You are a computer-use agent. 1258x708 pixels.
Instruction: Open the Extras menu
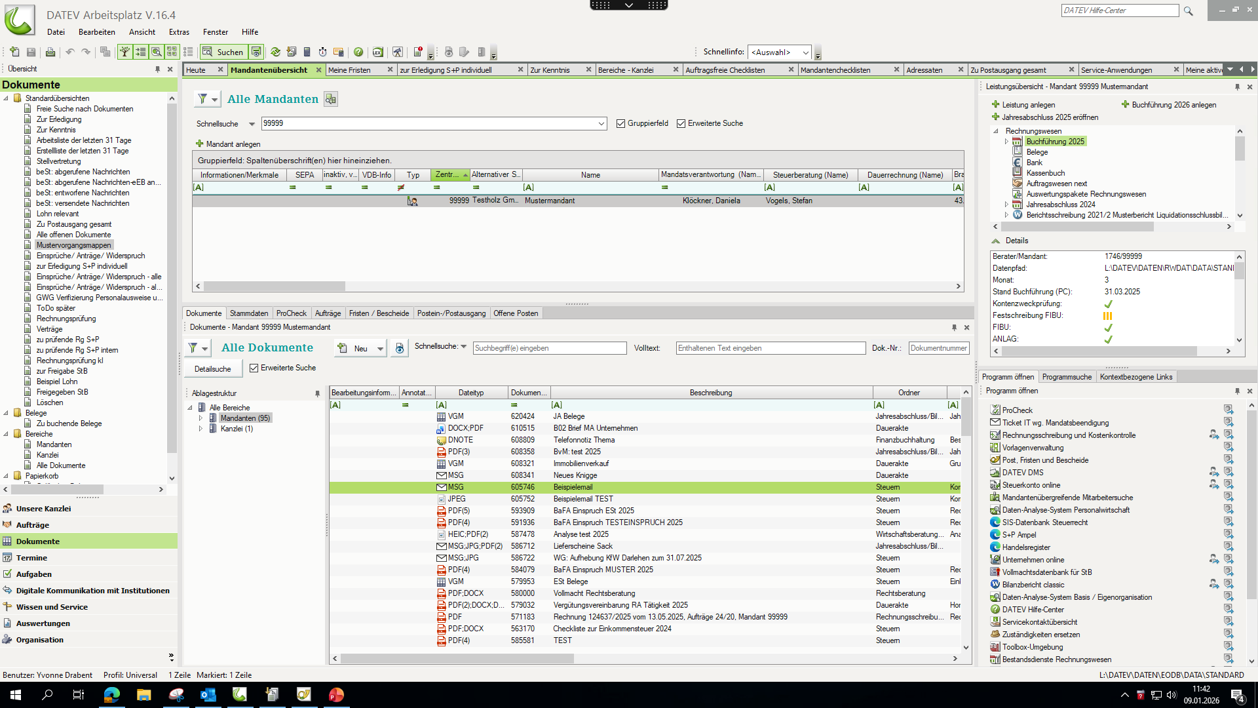click(x=178, y=32)
